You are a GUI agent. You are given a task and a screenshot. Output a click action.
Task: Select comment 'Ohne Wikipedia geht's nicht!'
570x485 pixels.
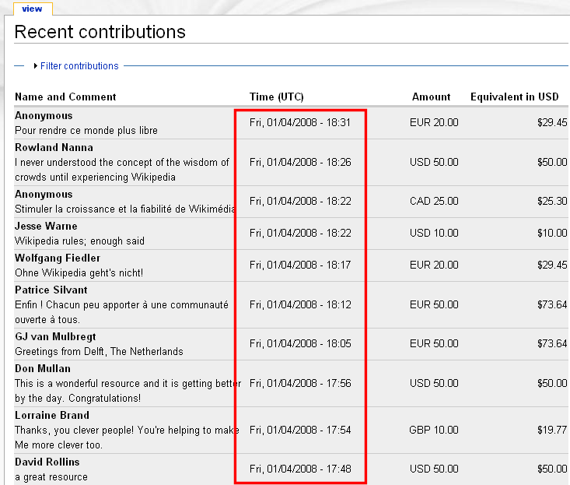[79, 273]
